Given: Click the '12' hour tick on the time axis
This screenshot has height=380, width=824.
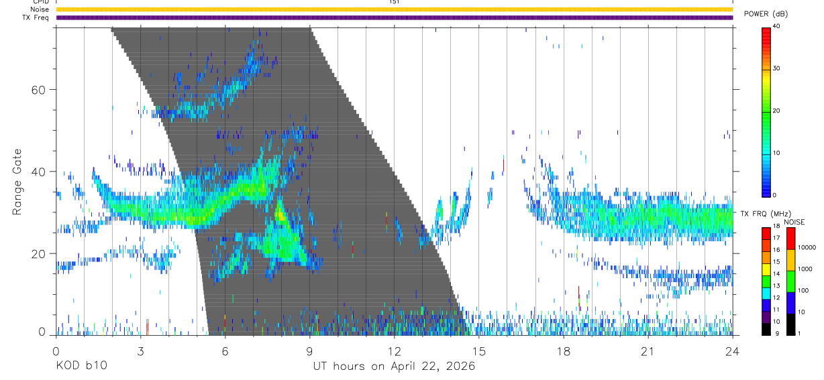Looking at the screenshot, I should click(x=395, y=351).
